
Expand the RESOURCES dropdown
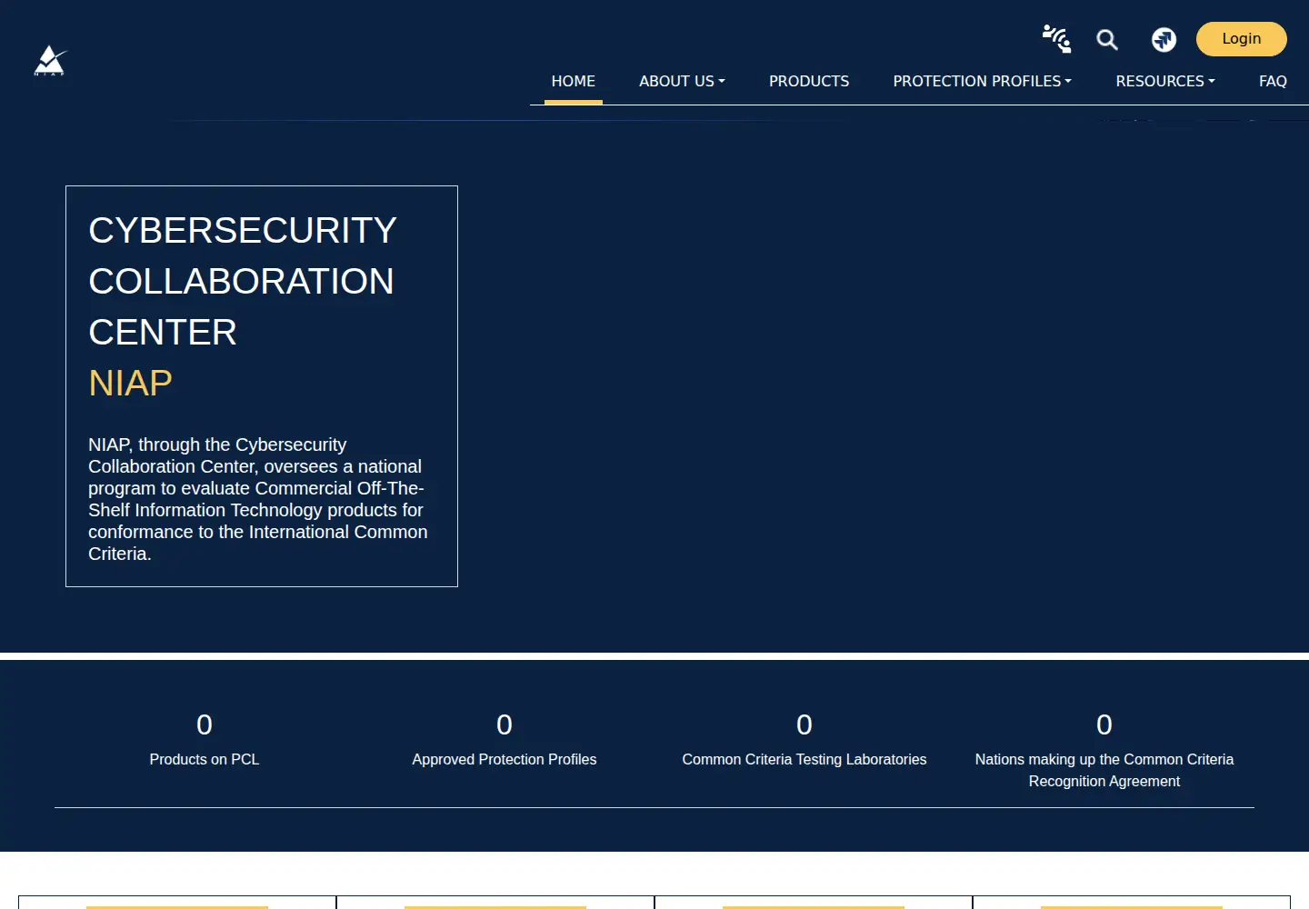click(x=1165, y=81)
